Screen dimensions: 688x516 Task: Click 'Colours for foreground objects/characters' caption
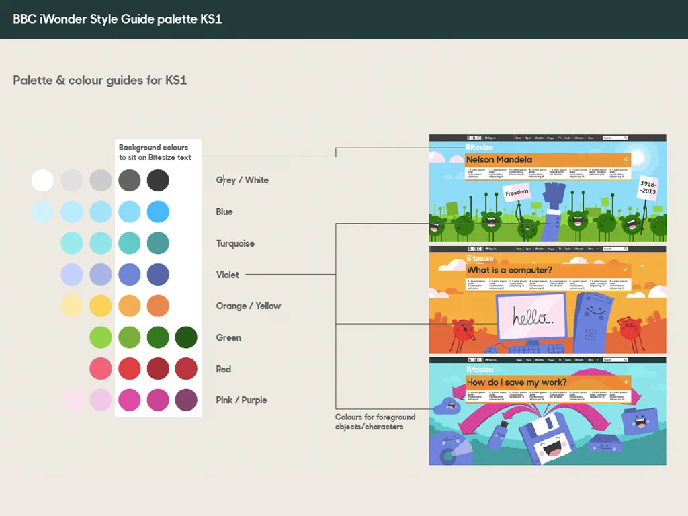375,422
